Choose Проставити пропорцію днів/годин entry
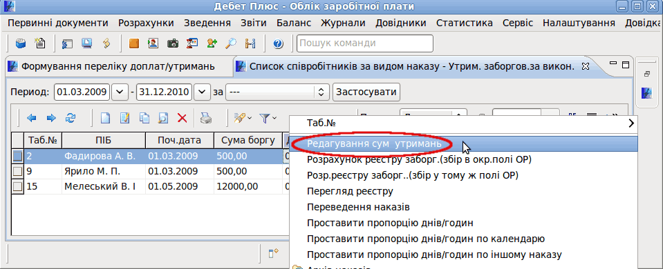This screenshot has width=663, height=269. coord(463,223)
